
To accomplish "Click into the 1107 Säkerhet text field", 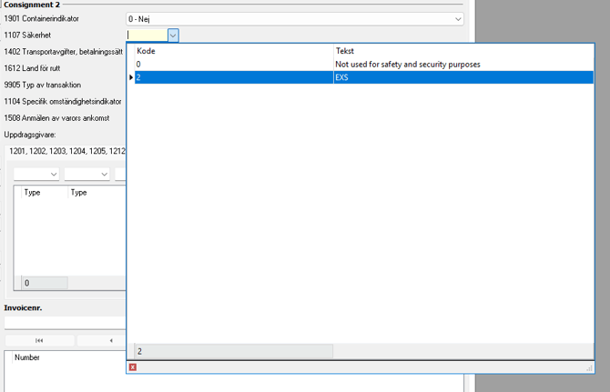I will [x=147, y=35].
